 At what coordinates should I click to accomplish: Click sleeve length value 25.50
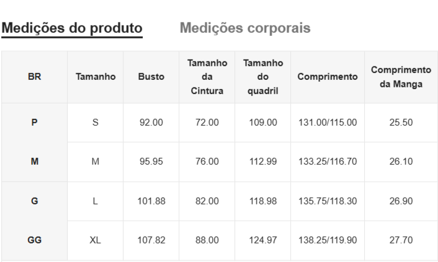[401, 123]
